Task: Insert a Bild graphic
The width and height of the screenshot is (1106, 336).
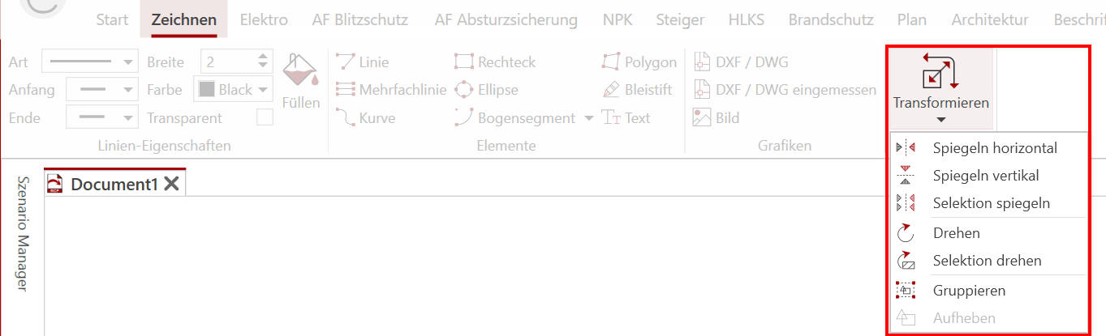Action: (716, 117)
